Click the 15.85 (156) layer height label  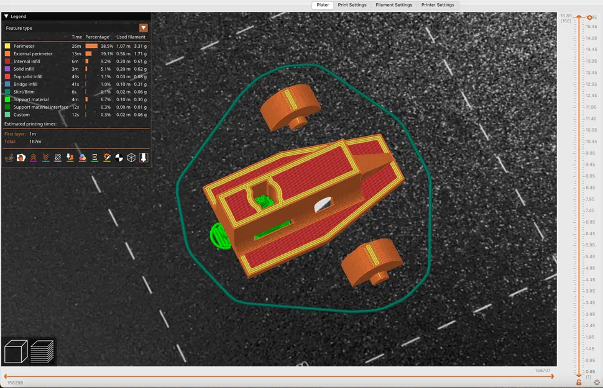tap(566, 18)
